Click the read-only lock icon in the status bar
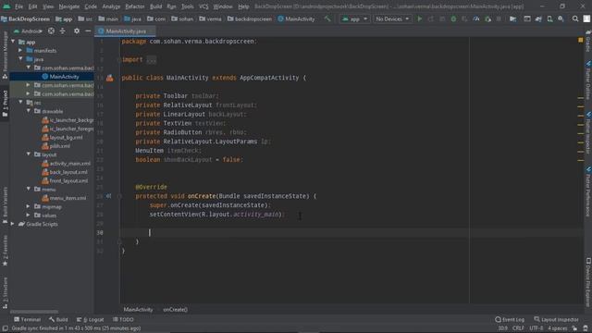Image resolution: width=592 pixels, height=333 pixels. pos(574,328)
